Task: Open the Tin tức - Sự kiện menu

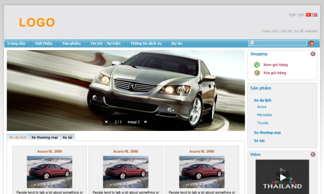Action: point(105,43)
